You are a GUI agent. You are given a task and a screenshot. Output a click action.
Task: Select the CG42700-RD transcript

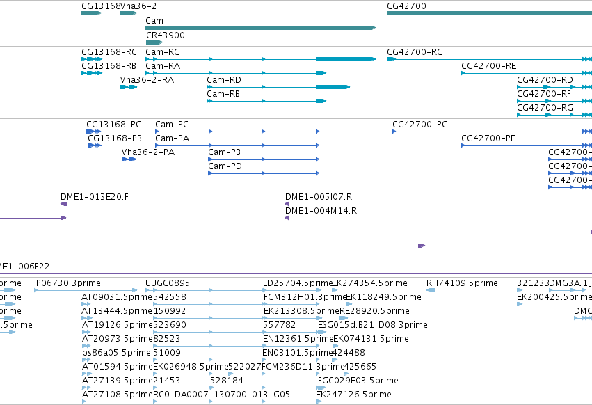pos(554,87)
